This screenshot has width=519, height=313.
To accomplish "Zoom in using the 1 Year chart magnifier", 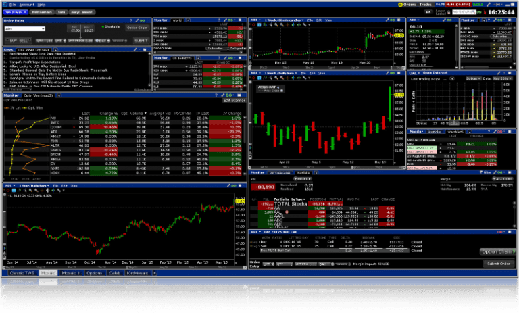I will click(30, 191).
